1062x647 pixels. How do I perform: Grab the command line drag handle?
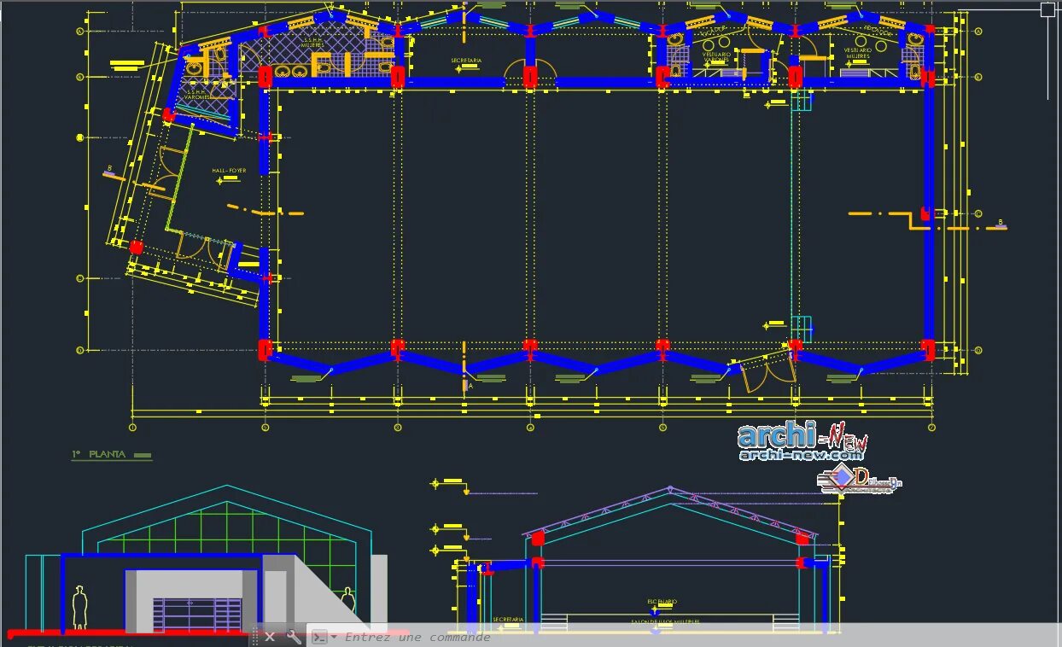254,637
